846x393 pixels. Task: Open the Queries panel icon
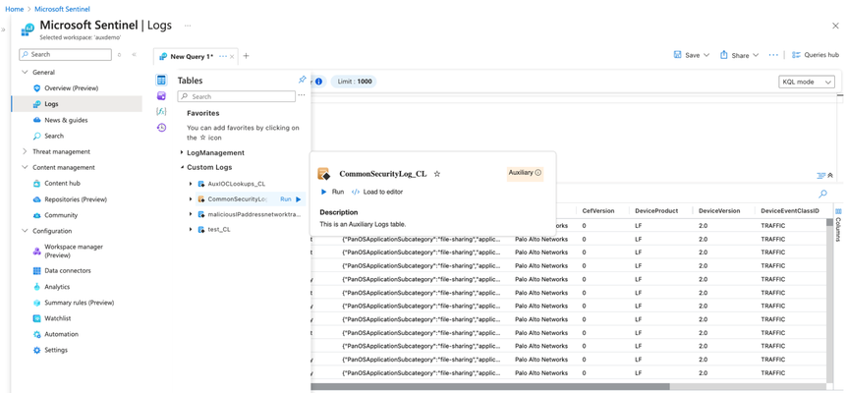161,96
